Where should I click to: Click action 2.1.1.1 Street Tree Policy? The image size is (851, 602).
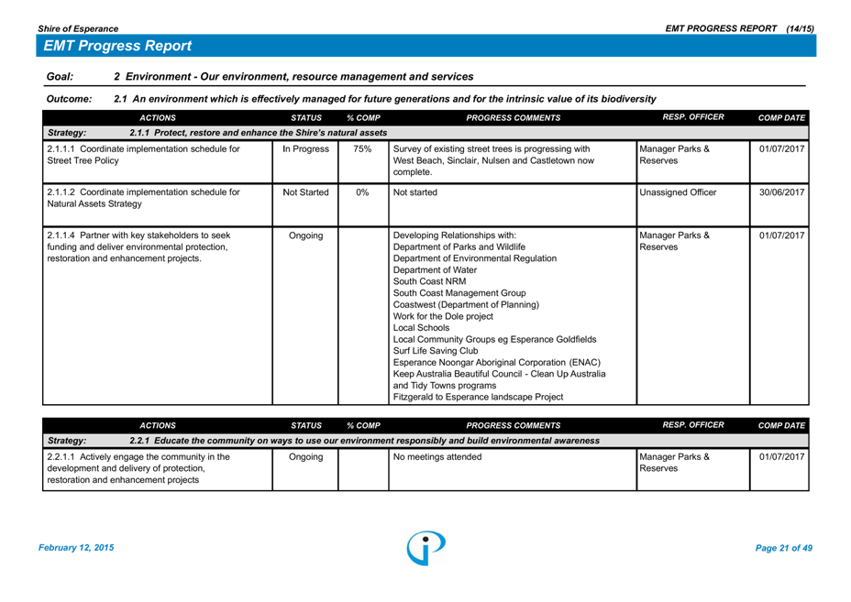[143, 155]
